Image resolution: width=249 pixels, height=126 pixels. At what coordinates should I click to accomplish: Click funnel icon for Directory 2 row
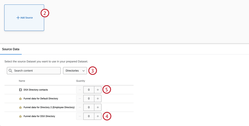[x=21, y=107]
